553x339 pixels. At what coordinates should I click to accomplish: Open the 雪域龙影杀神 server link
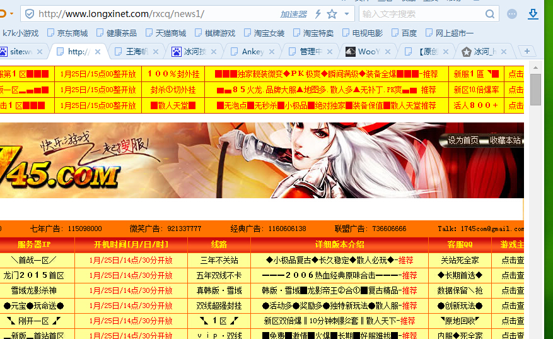[x=33, y=290]
